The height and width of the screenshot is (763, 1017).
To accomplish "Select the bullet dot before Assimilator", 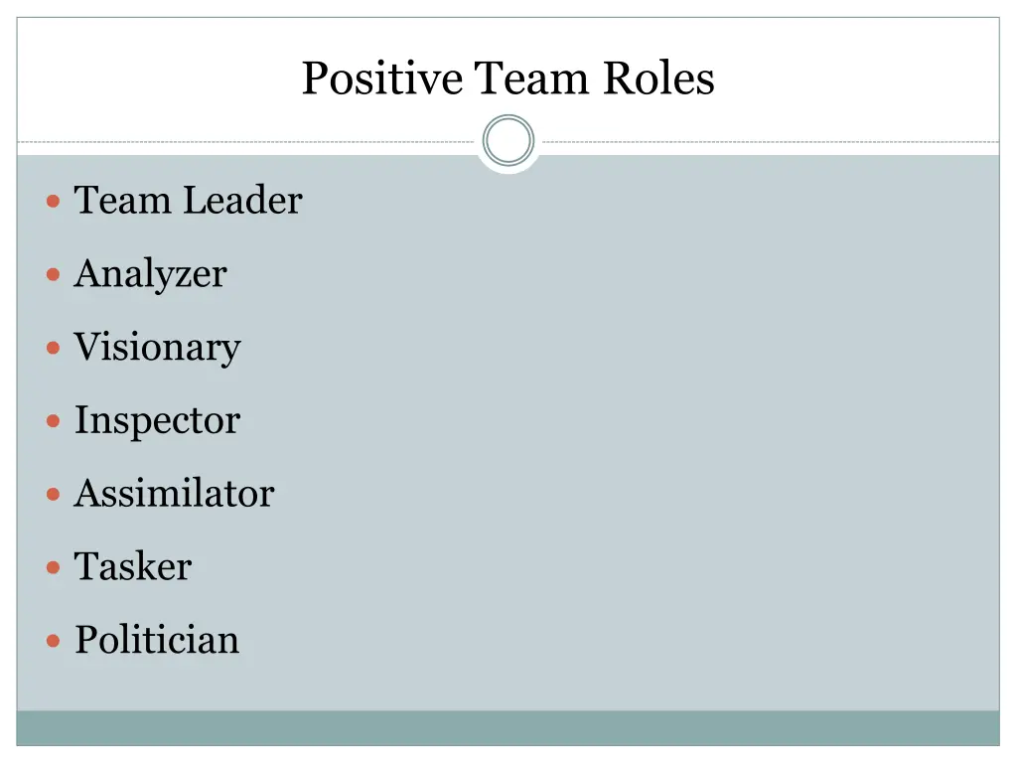I will tap(54, 494).
